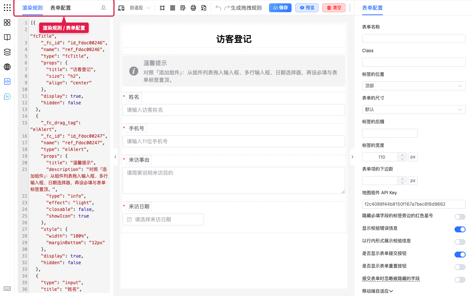
Task: Click the device preview icon beside 自适应
Action: [x=121, y=8]
